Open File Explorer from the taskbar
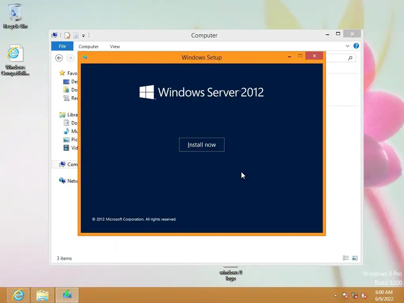The image size is (404, 303). (43, 295)
